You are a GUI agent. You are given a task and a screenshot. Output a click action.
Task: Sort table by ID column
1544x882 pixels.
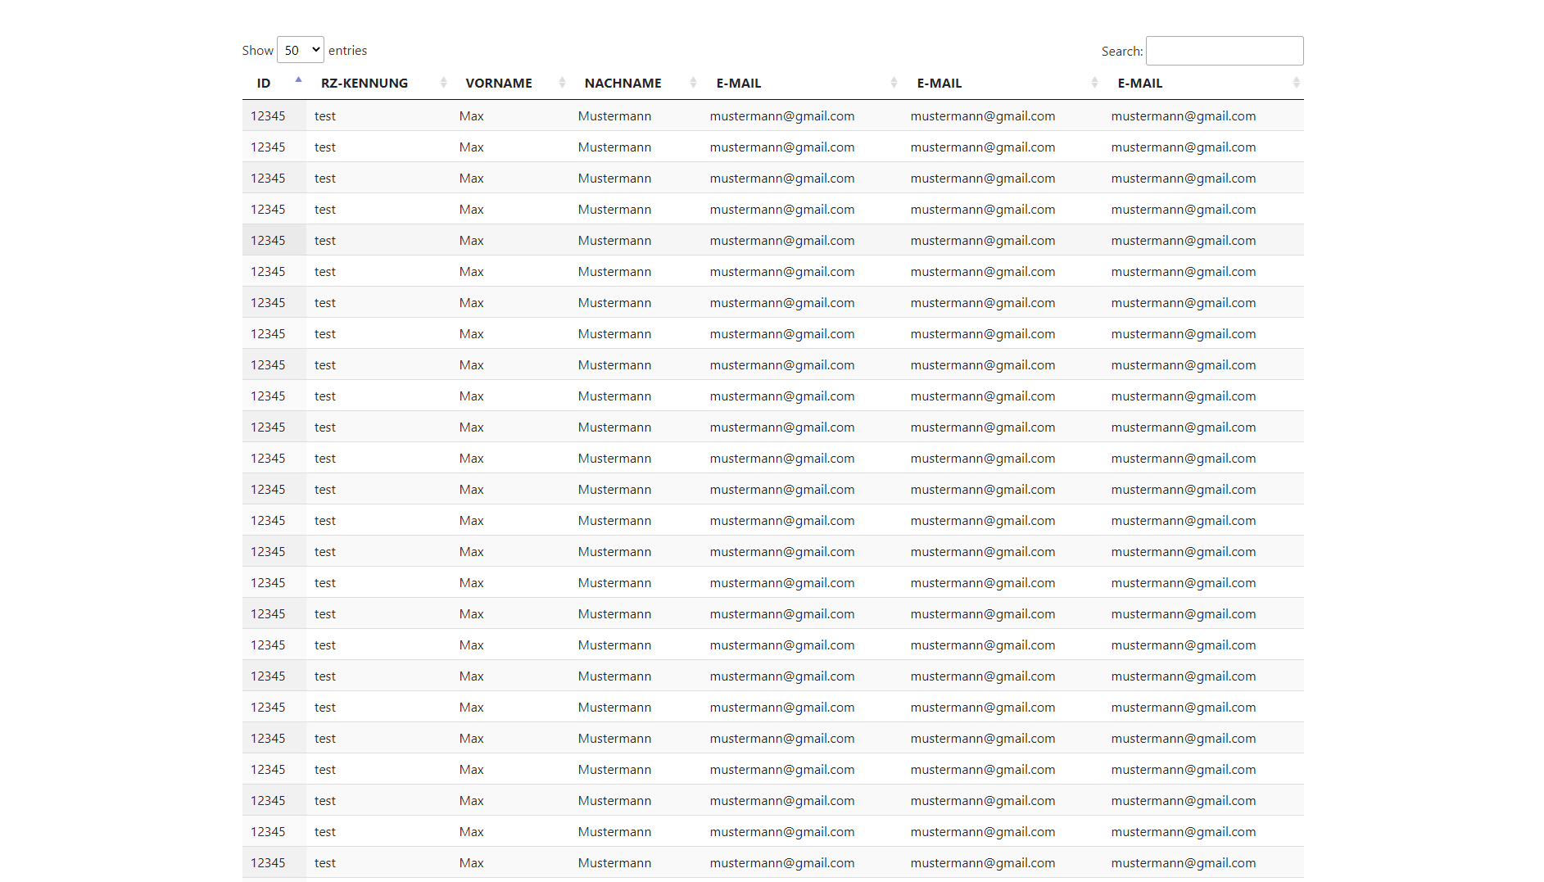[x=274, y=83]
